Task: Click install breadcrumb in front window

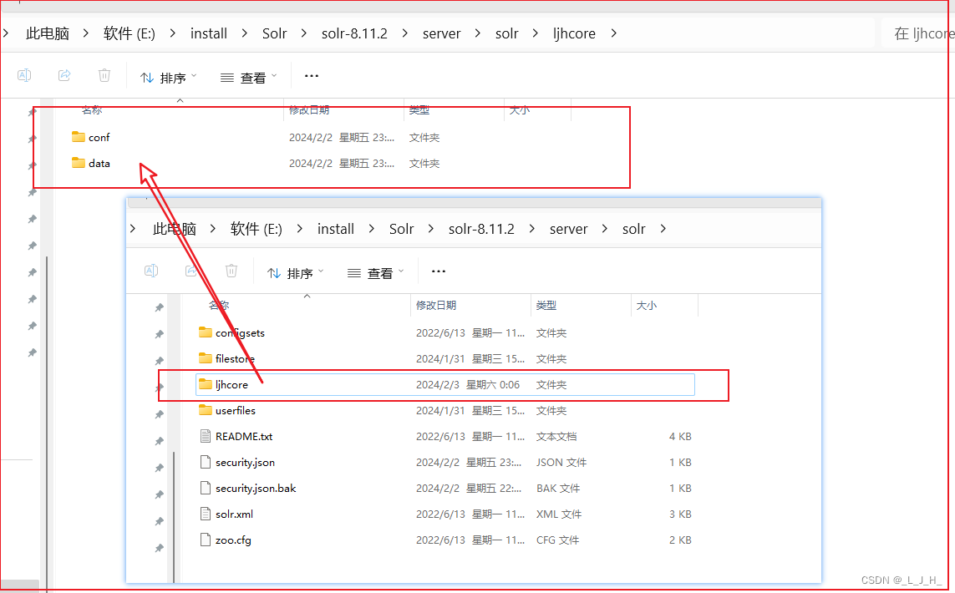Action: tap(336, 229)
